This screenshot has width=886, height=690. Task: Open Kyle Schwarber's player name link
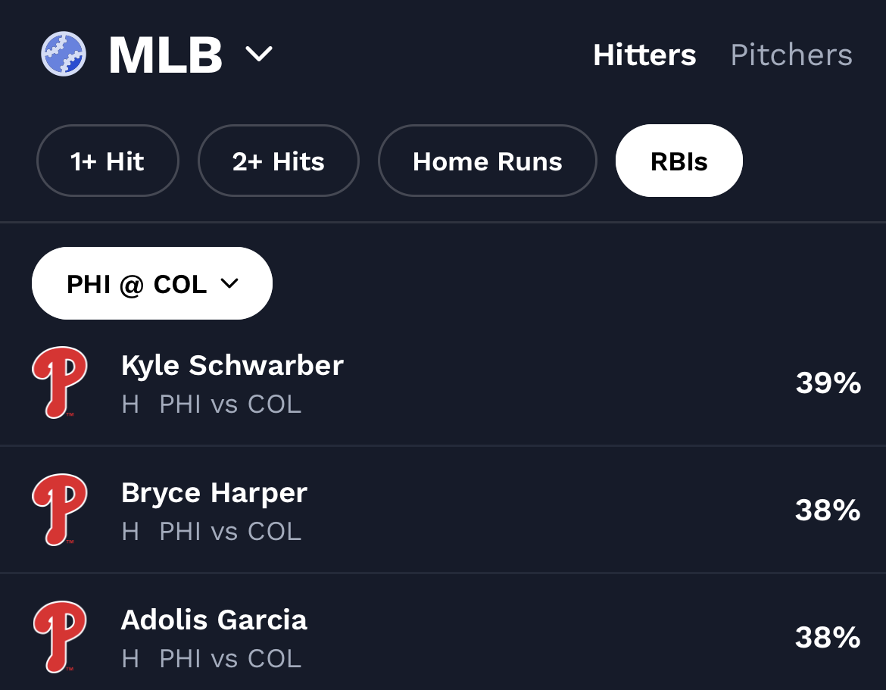tap(232, 365)
